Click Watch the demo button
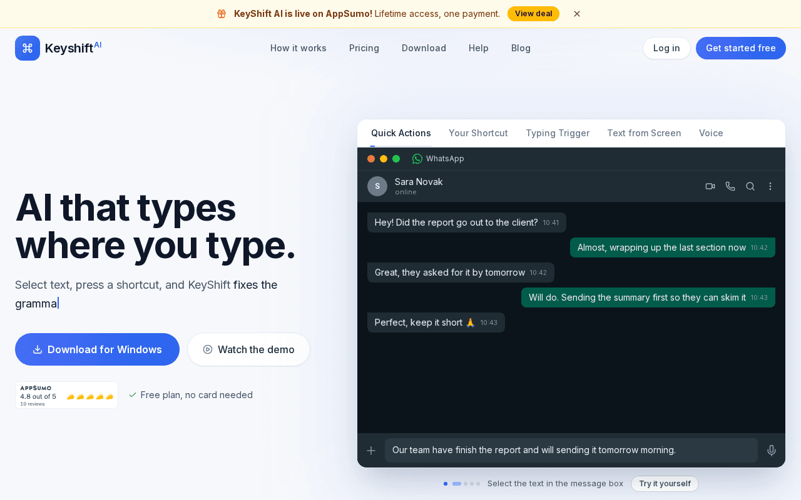This screenshot has height=500, width=801. point(248,349)
